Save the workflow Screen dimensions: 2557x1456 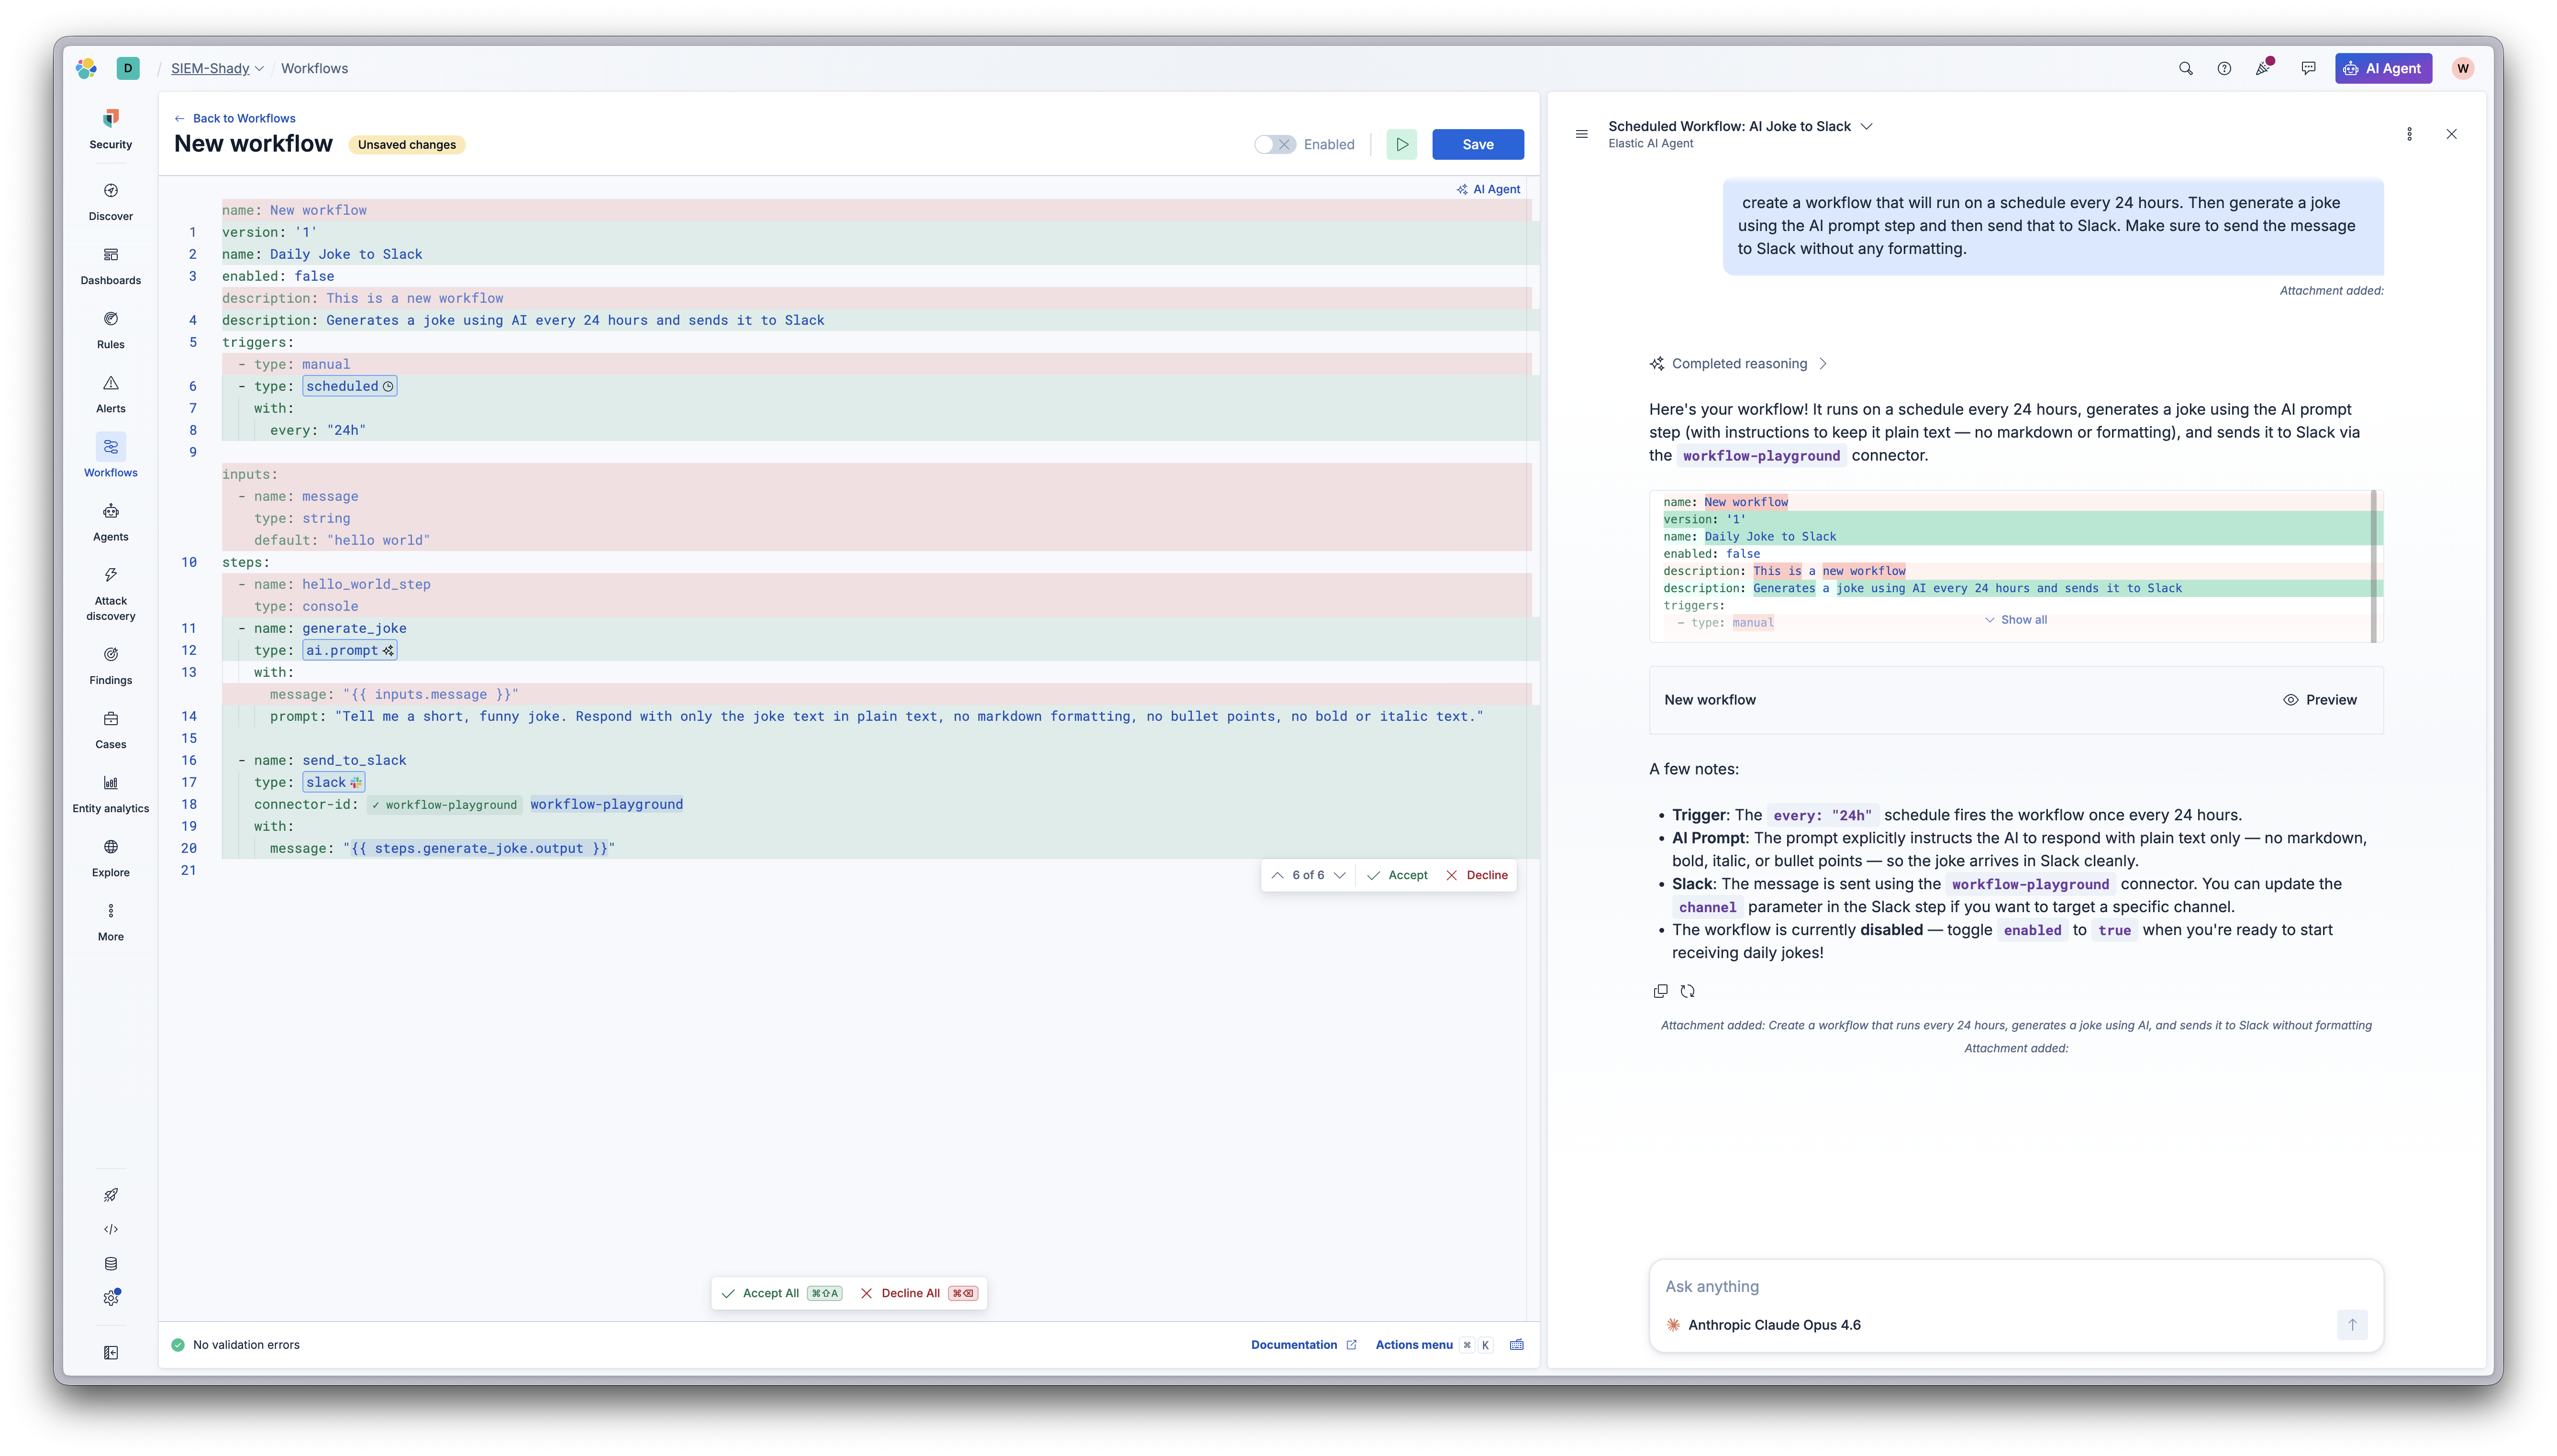click(x=1477, y=144)
